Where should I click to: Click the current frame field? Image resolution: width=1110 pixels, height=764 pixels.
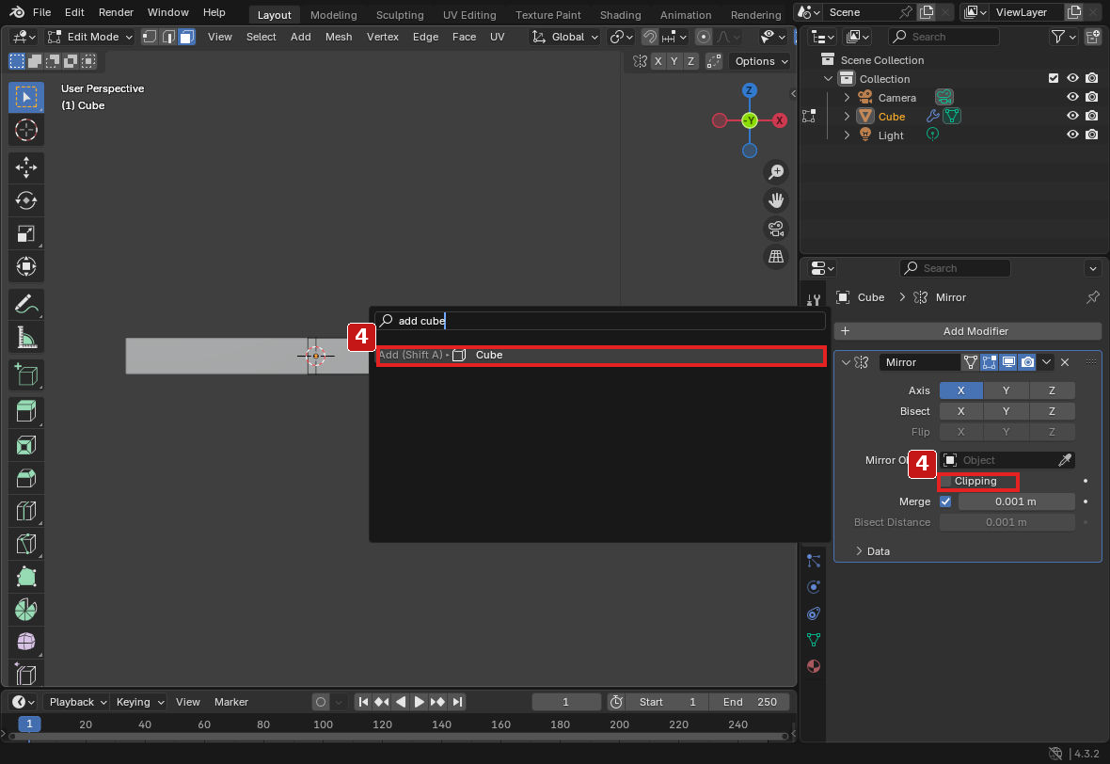click(565, 702)
